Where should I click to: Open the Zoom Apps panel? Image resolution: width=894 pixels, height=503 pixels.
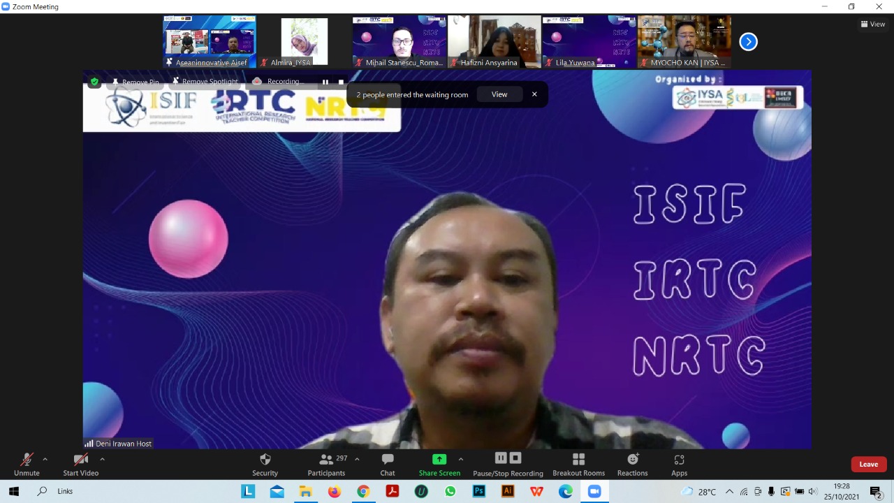(x=679, y=464)
